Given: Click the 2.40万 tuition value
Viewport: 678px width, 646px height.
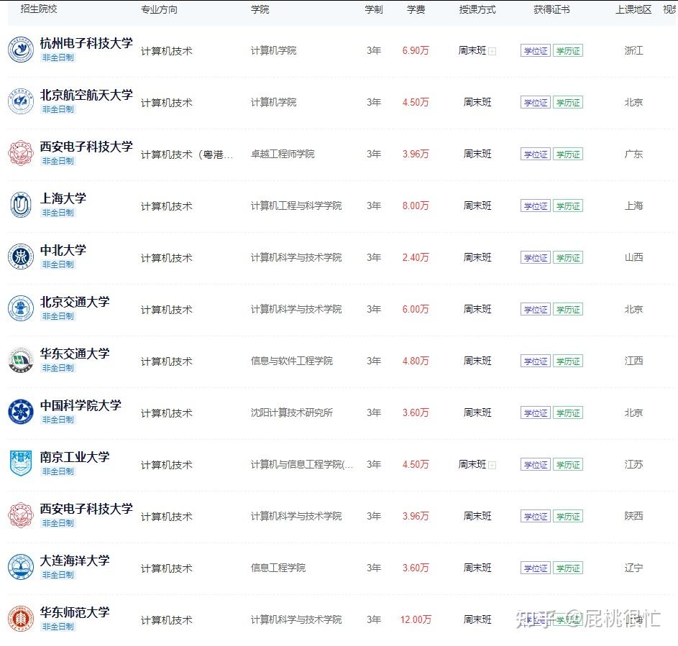Looking at the screenshot, I should point(416,257).
